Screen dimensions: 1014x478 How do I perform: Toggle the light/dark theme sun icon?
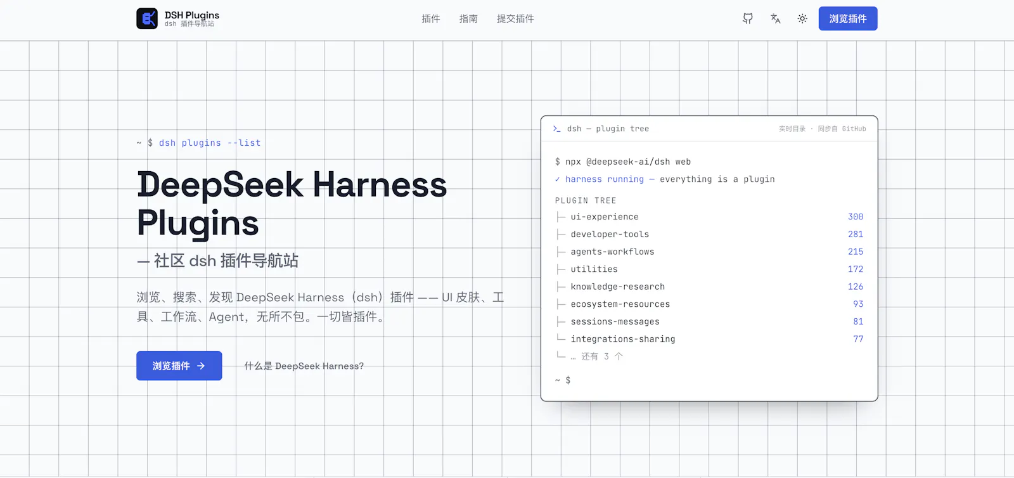point(802,19)
